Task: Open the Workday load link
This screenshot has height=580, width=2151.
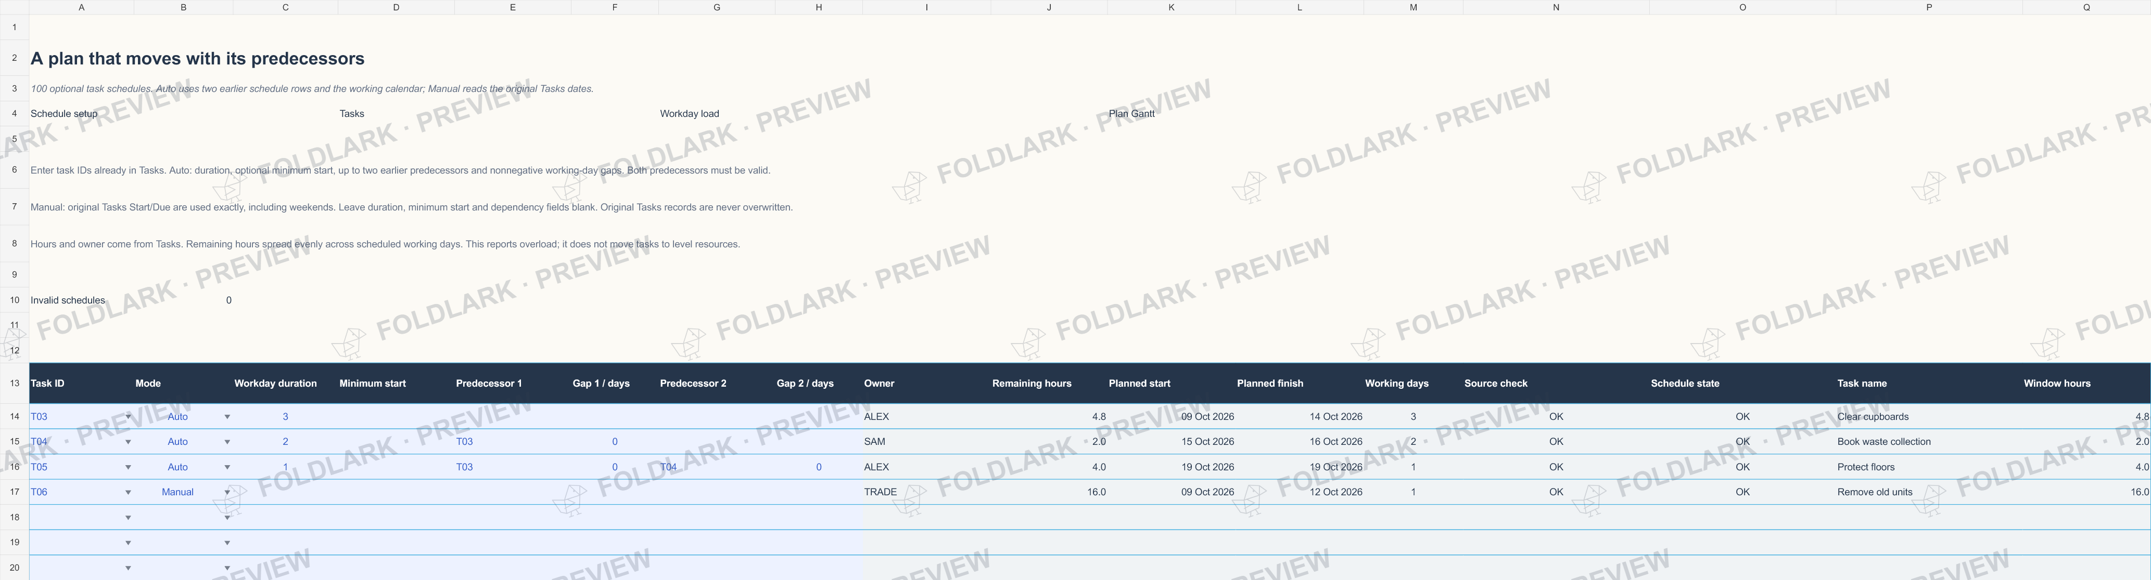Action: (689, 113)
